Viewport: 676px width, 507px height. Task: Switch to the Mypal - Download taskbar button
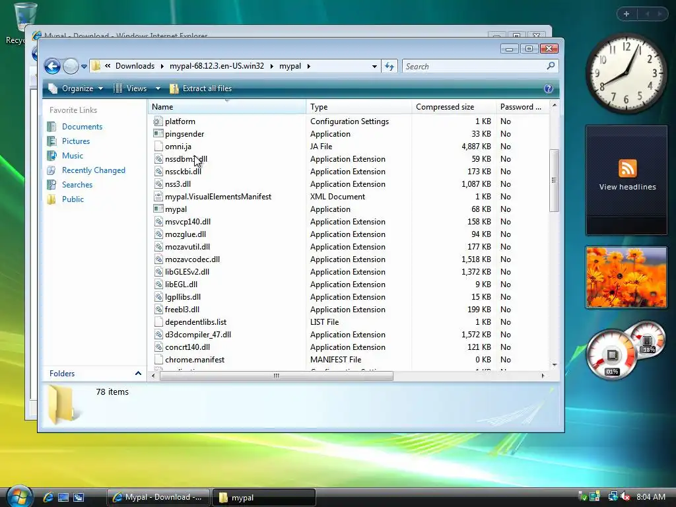click(x=158, y=497)
